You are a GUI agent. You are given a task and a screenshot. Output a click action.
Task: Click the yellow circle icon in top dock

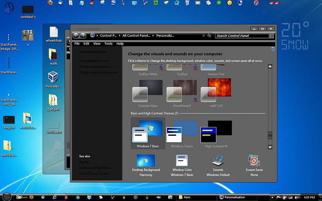pyautogui.click(x=230, y=3)
